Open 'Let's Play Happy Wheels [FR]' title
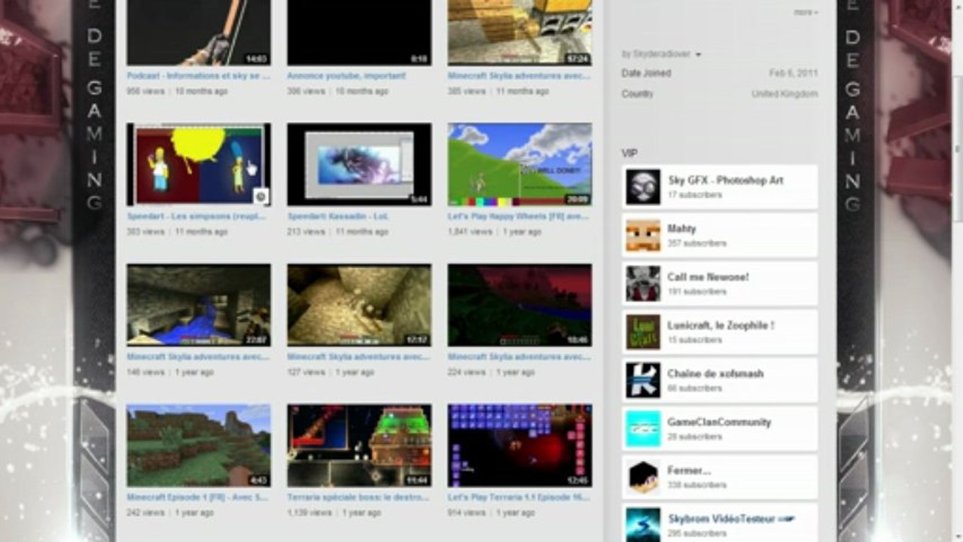The height and width of the screenshot is (542, 963). pos(519,216)
